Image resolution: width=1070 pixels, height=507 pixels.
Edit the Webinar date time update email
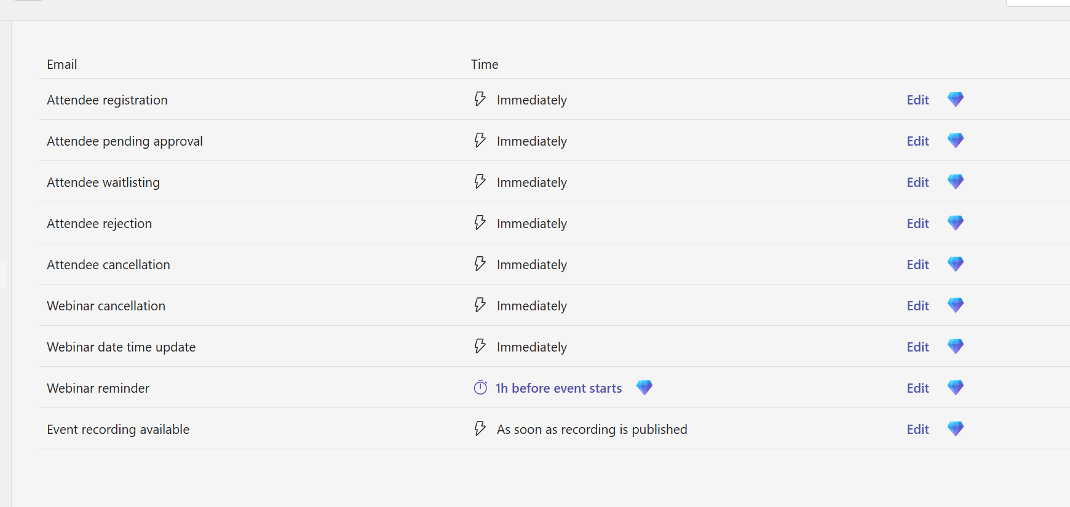(917, 347)
